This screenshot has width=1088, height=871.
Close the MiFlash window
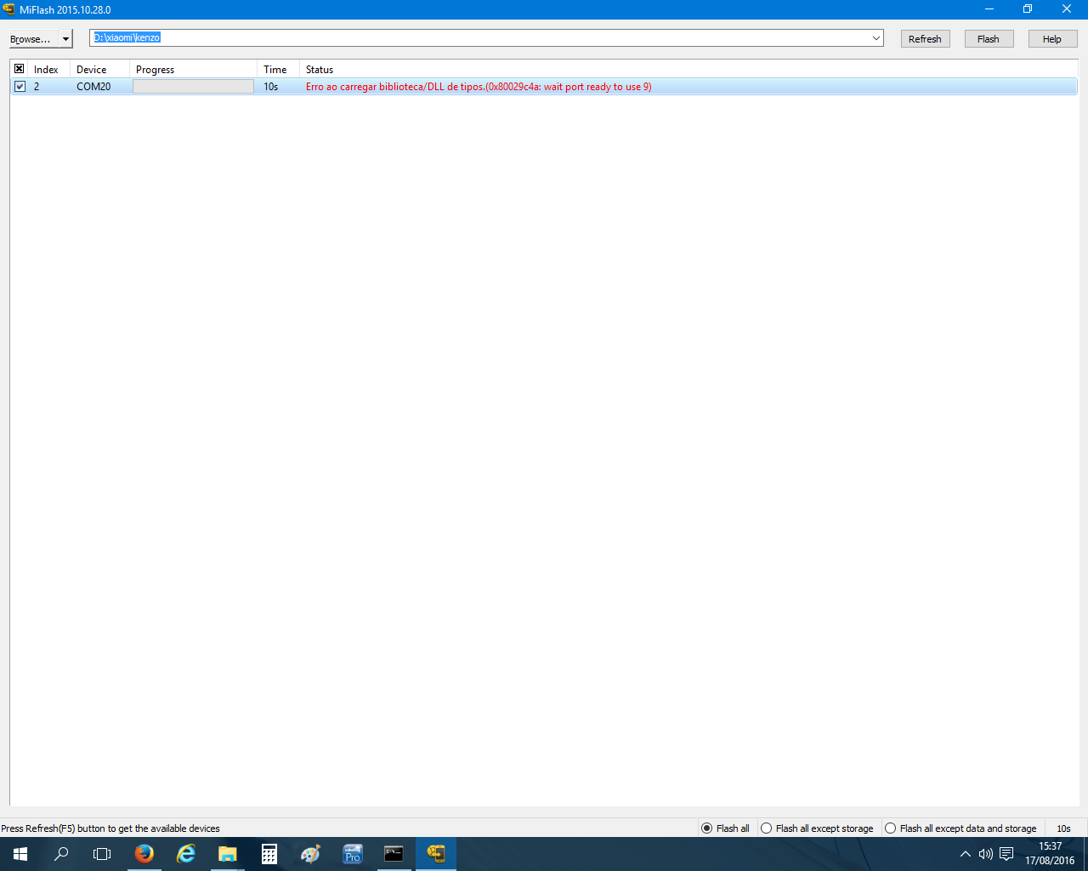coord(1067,9)
